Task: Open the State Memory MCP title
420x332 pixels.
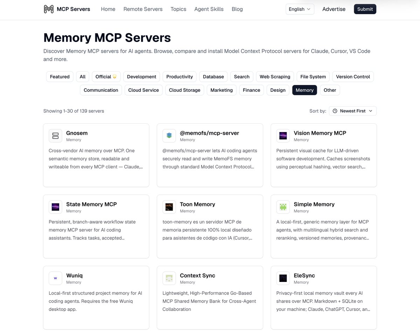Action: click(x=91, y=204)
